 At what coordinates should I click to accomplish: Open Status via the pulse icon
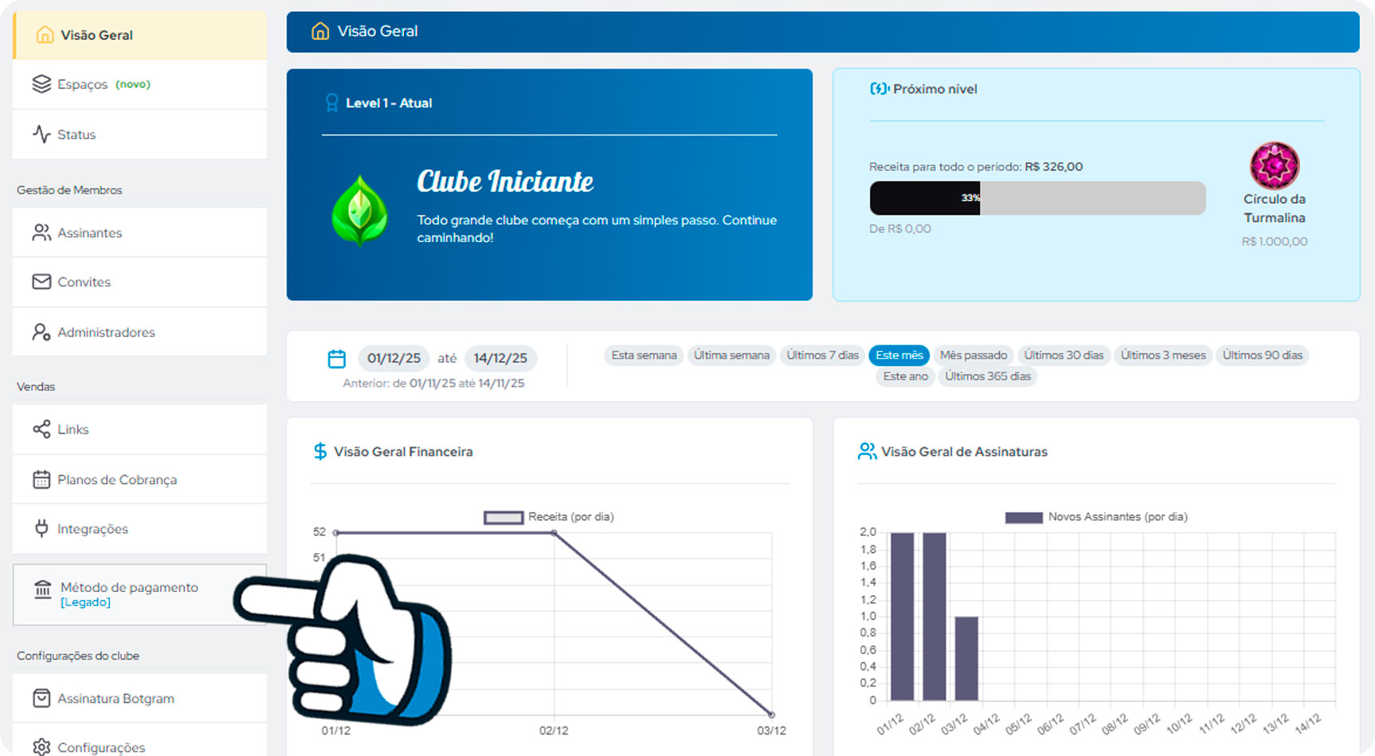[x=41, y=134]
